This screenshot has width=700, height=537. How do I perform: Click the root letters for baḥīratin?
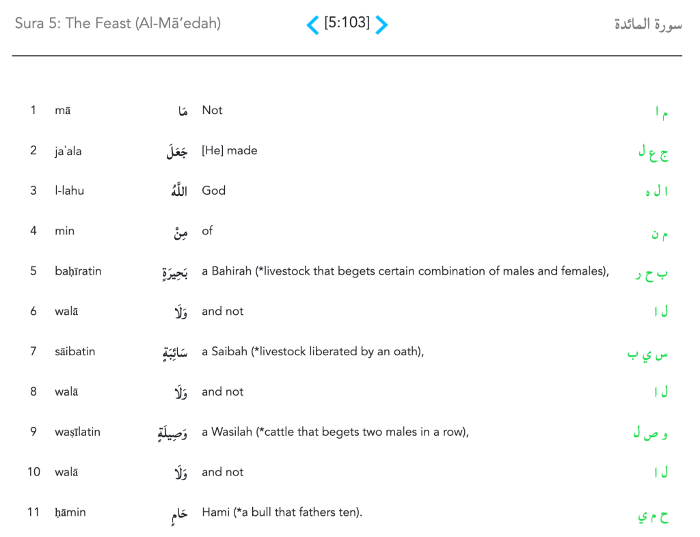[651, 274]
